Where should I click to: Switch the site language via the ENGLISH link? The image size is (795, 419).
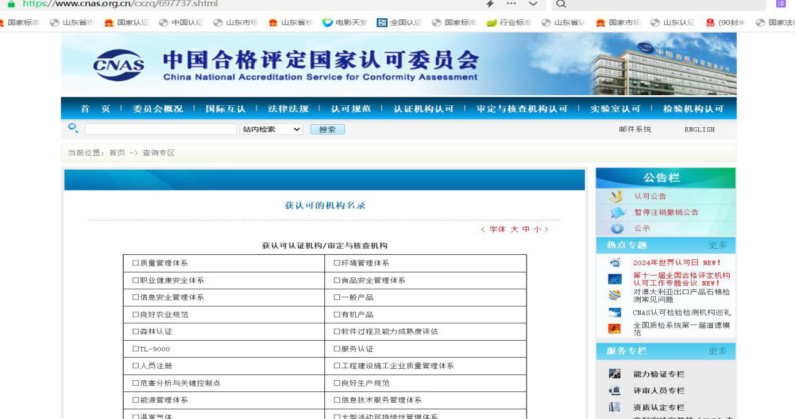699,130
